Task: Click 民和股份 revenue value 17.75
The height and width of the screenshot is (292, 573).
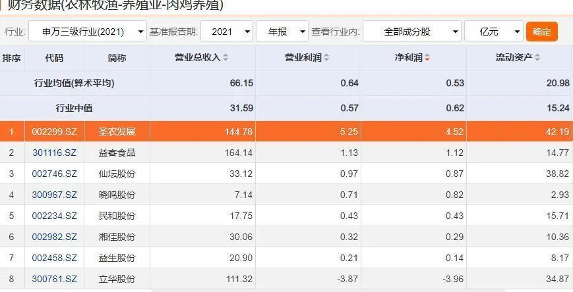Action: 241,216
